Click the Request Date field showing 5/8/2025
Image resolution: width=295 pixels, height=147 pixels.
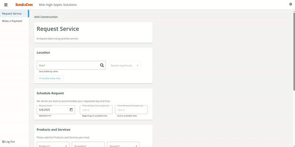[56, 109]
